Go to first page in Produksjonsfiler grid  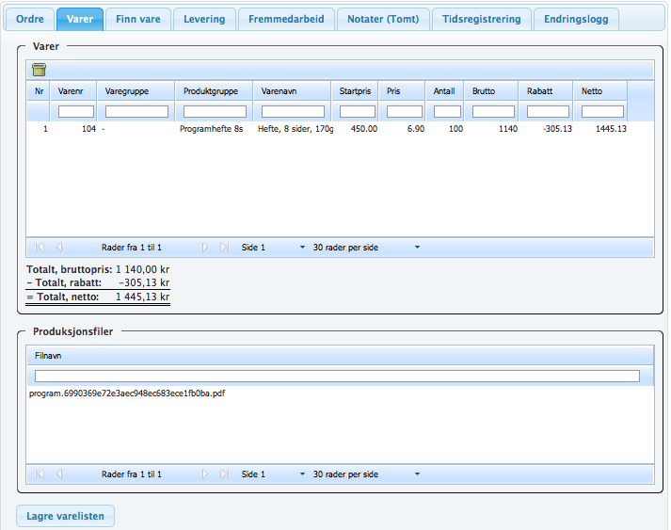pyautogui.click(x=40, y=474)
